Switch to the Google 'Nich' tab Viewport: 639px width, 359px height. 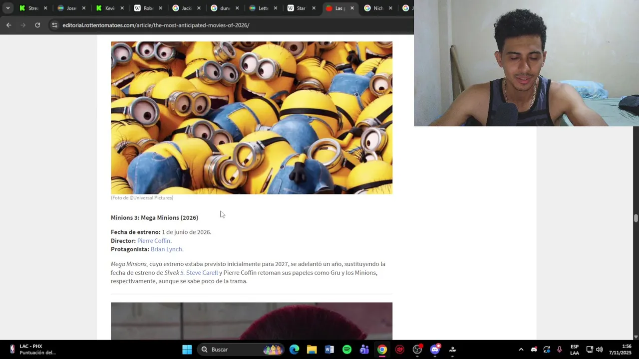pyautogui.click(x=377, y=8)
